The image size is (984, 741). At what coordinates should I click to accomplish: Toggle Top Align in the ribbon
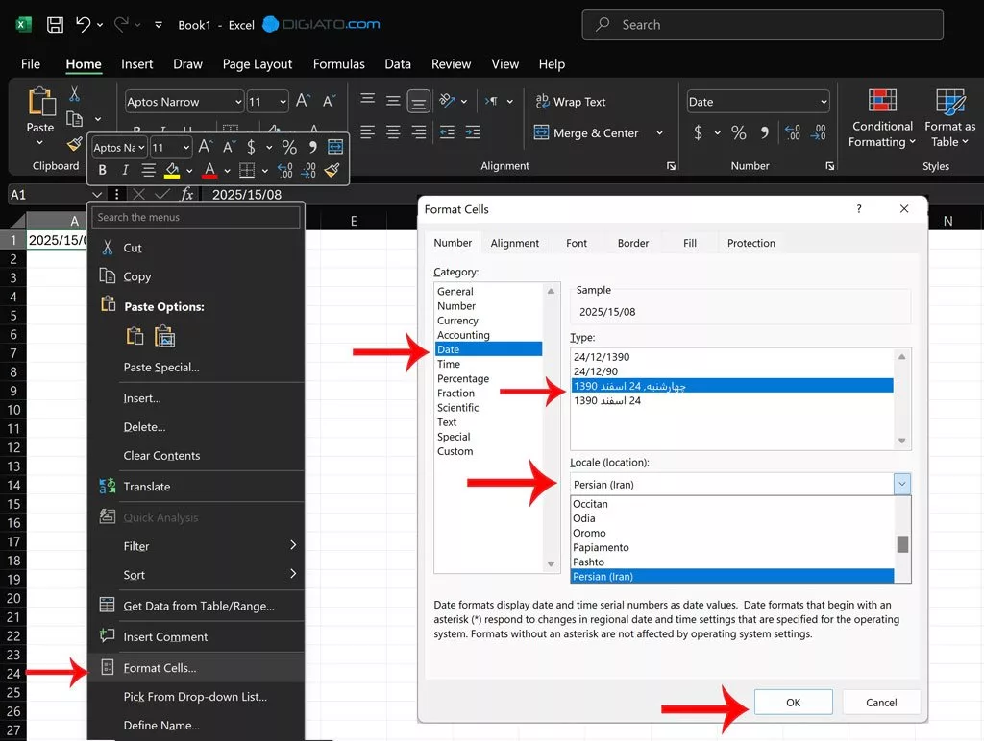[x=368, y=101]
